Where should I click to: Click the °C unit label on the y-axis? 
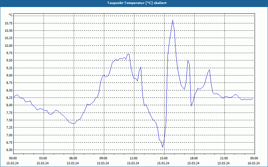coord(10,15)
